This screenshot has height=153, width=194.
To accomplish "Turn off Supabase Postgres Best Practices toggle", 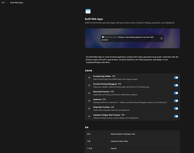I will (x=176, y=116).
